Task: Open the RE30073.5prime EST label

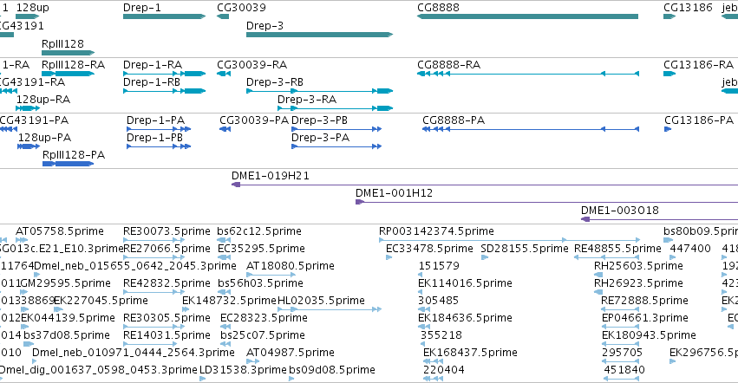Action: [167, 231]
